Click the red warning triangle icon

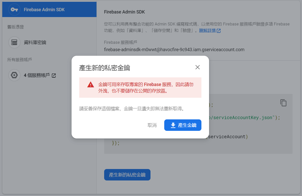coord(91,85)
